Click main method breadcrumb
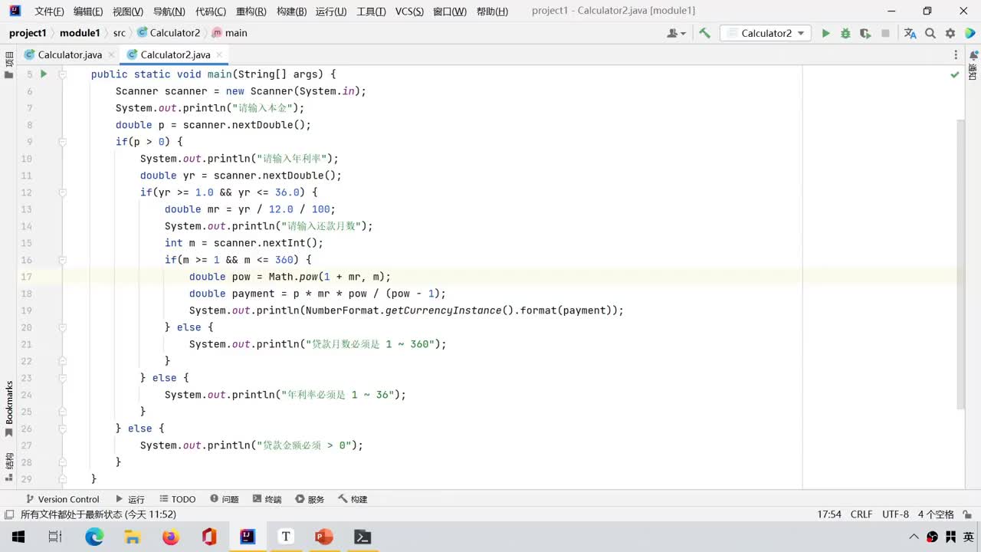Image resolution: width=981 pixels, height=552 pixels. (230, 33)
